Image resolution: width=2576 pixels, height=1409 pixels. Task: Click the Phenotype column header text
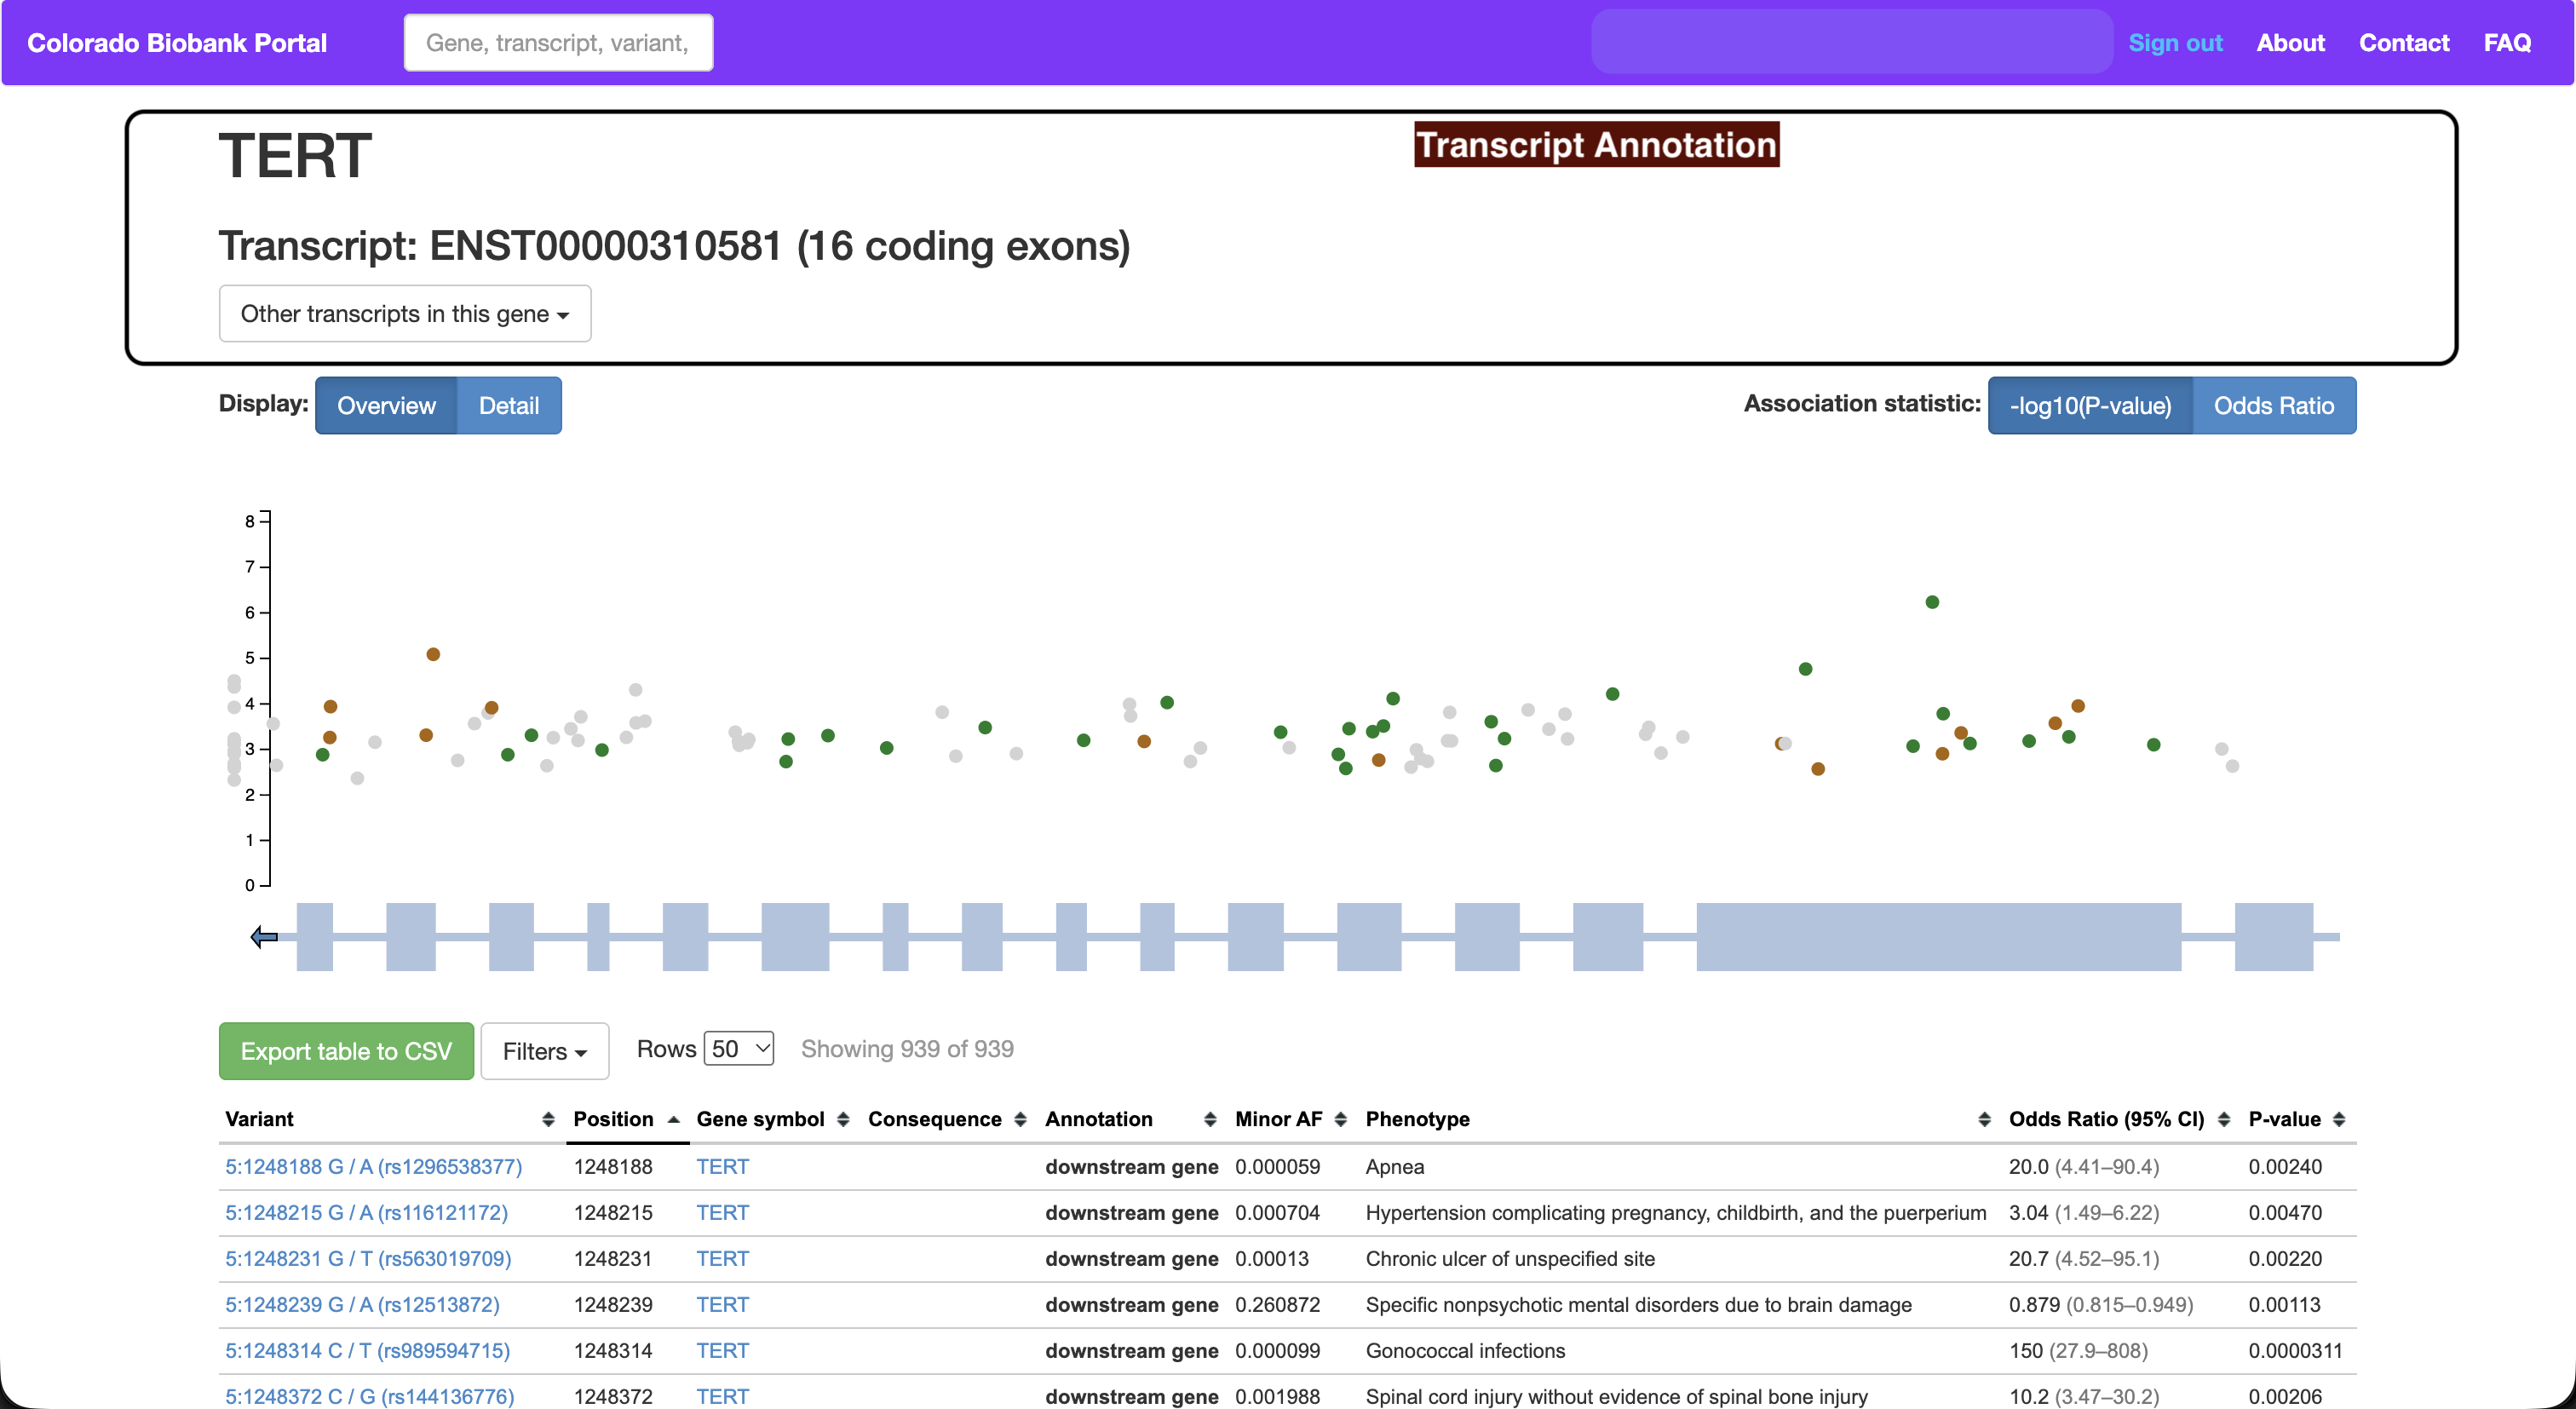click(x=1417, y=1120)
